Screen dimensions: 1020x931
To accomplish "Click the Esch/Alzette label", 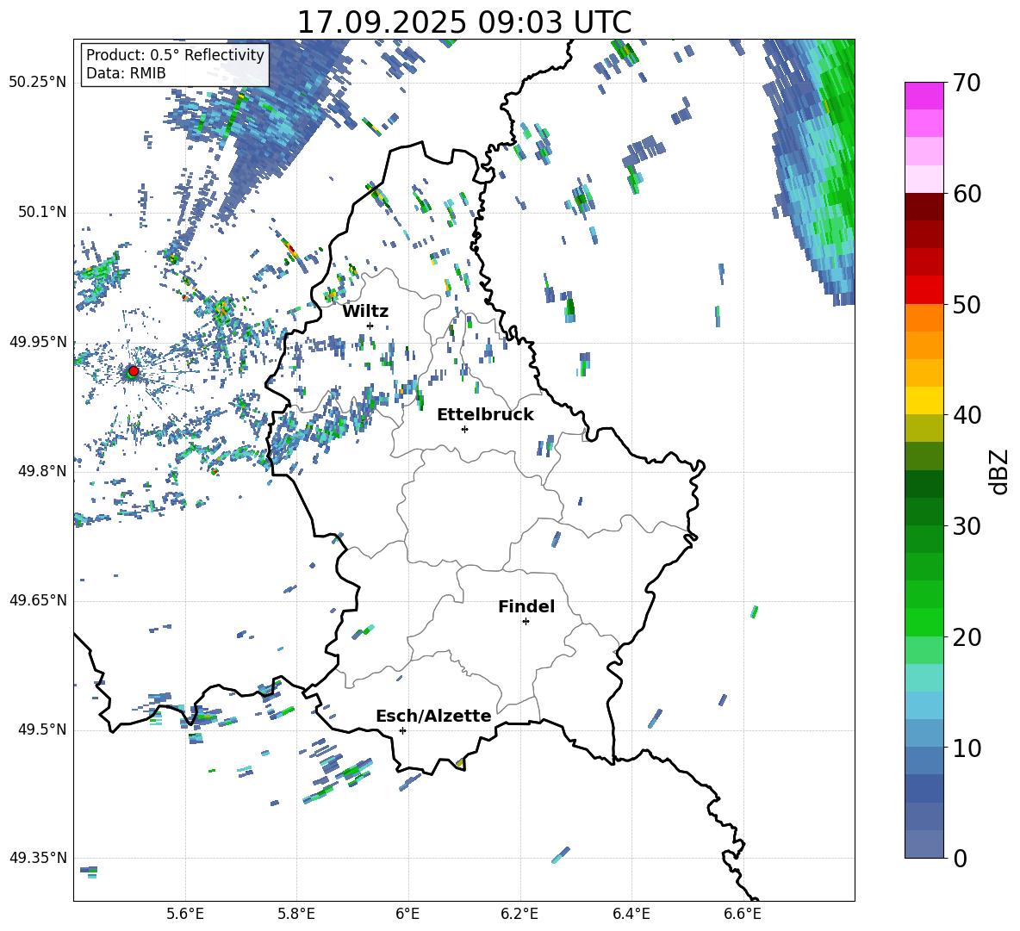I will click(433, 717).
